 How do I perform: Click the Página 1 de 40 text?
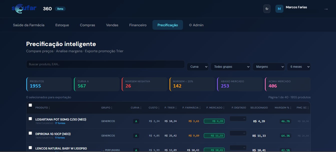[278, 97]
